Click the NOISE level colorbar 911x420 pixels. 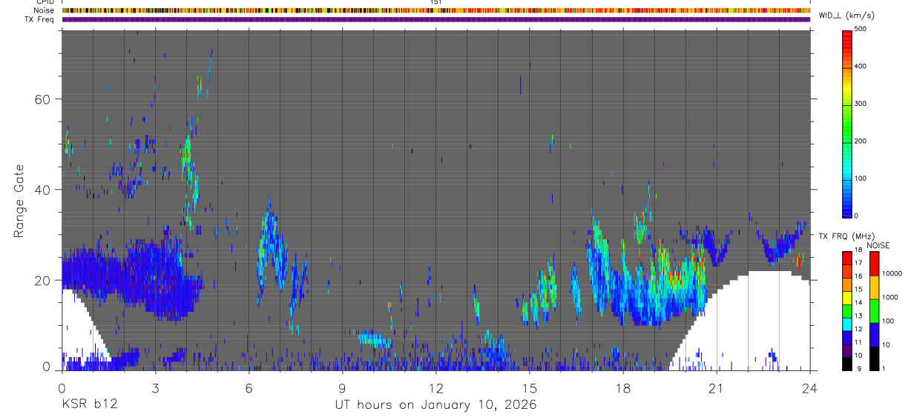(874, 311)
